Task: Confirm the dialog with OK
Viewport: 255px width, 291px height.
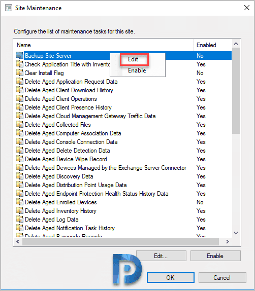Action: pos(171,278)
